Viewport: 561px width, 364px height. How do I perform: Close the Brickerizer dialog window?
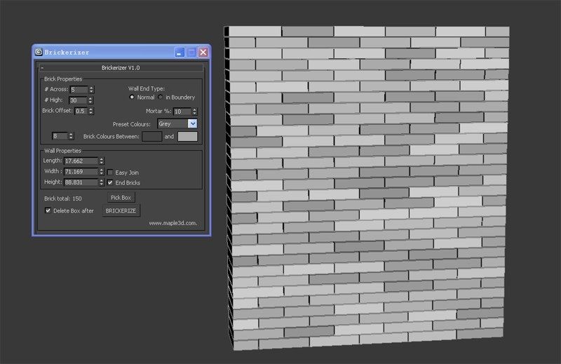point(203,52)
